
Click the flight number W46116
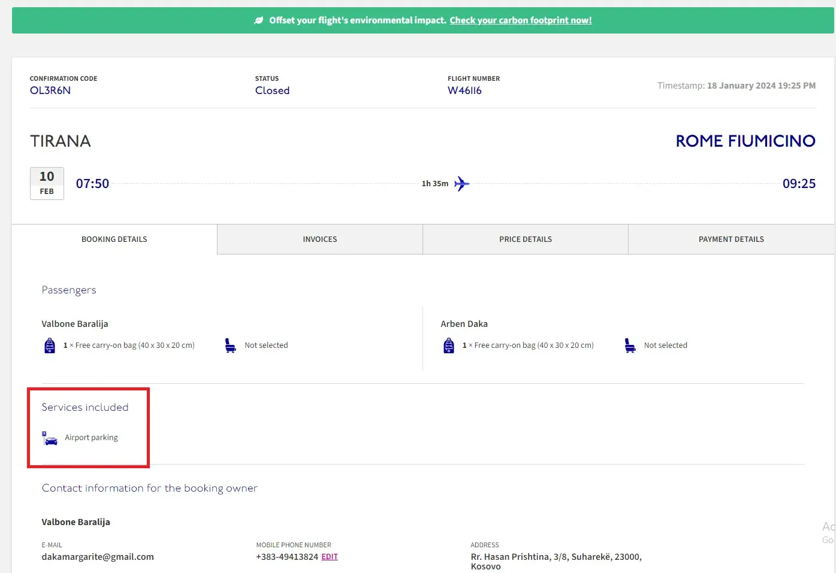click(x=464, y=90)
